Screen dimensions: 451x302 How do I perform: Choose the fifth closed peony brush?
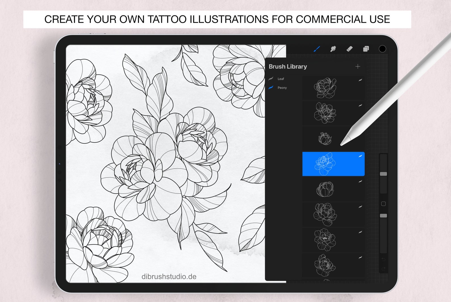click(x=333, y=189)
